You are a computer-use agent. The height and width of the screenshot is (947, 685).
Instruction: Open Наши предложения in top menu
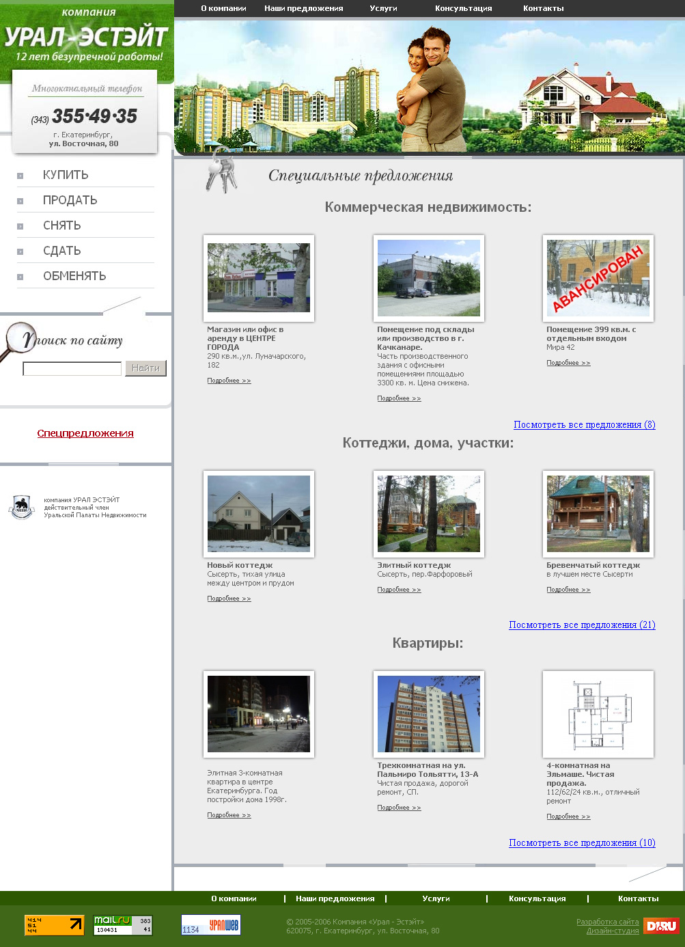(304, 8)
